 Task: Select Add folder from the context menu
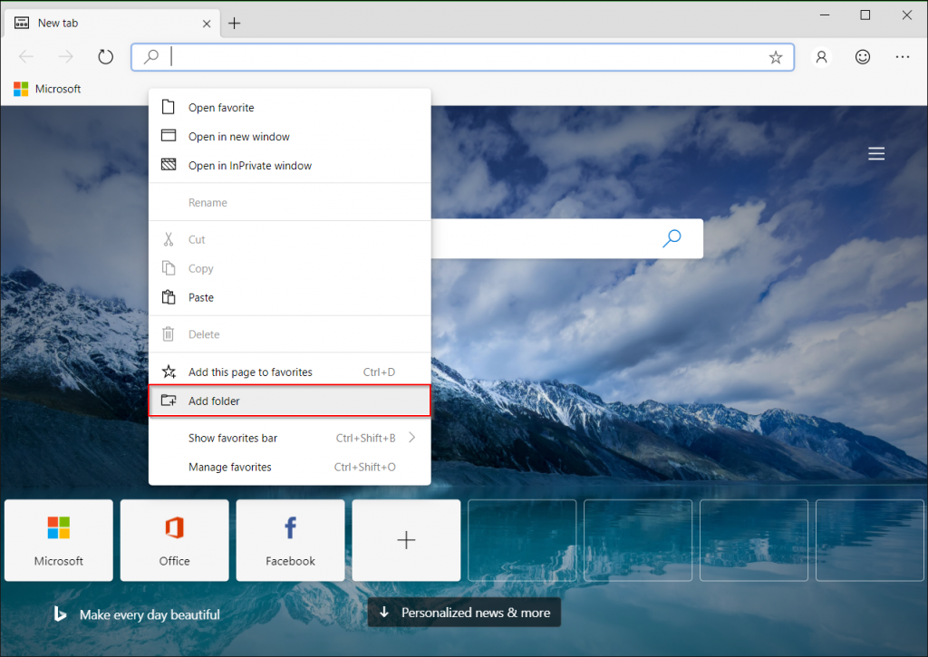click(217, 401)
